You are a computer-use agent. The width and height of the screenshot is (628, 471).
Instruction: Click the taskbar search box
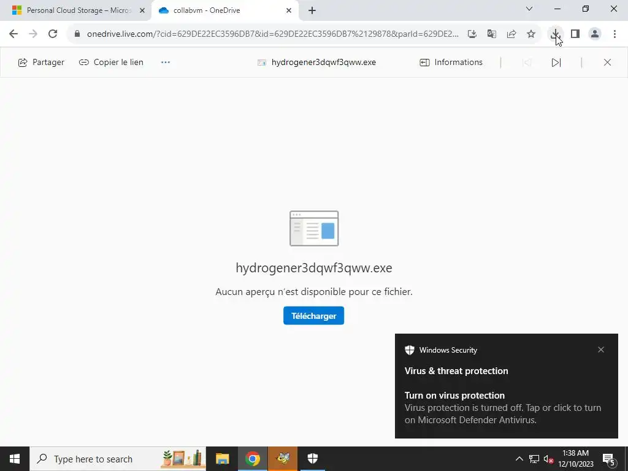click(x=118, y=459)
